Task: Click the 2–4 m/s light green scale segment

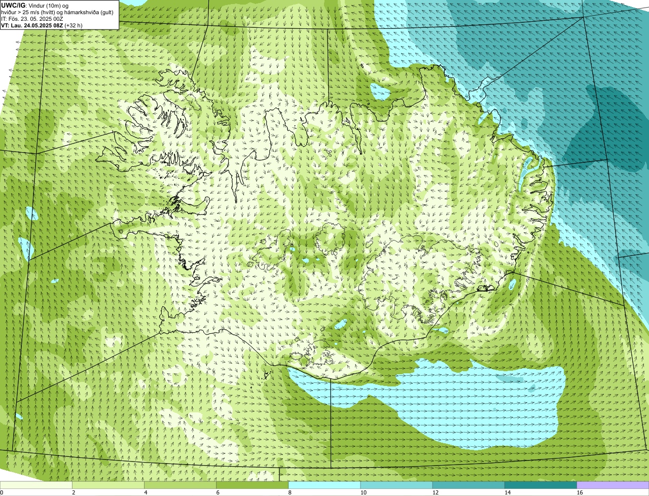Action: point(108,485)
